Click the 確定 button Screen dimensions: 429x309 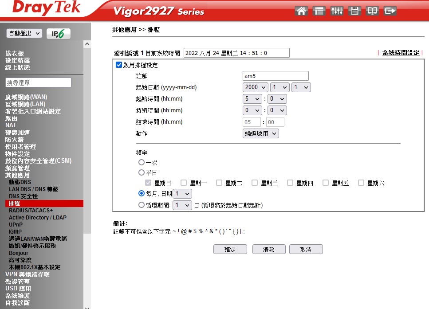tap(230, 250)
